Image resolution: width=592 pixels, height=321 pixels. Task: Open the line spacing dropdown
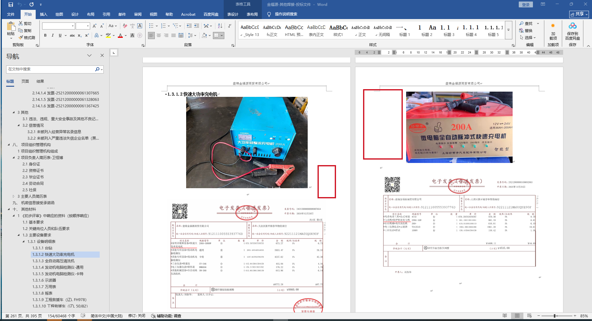(192, 35)
